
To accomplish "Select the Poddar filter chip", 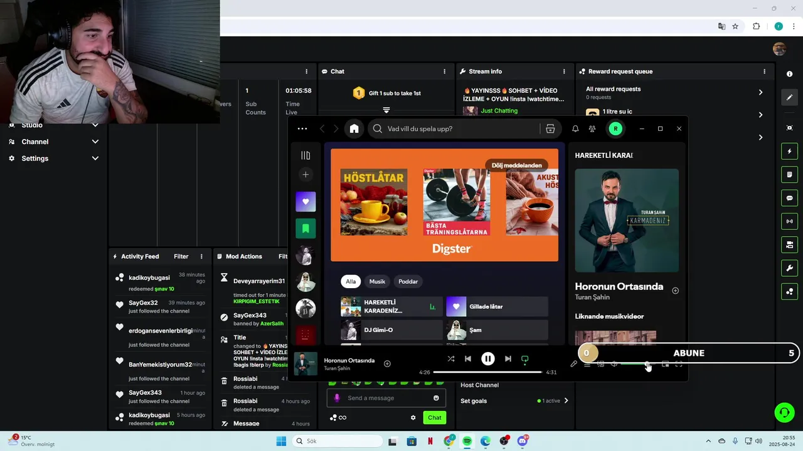I will (x=408, y=281).
